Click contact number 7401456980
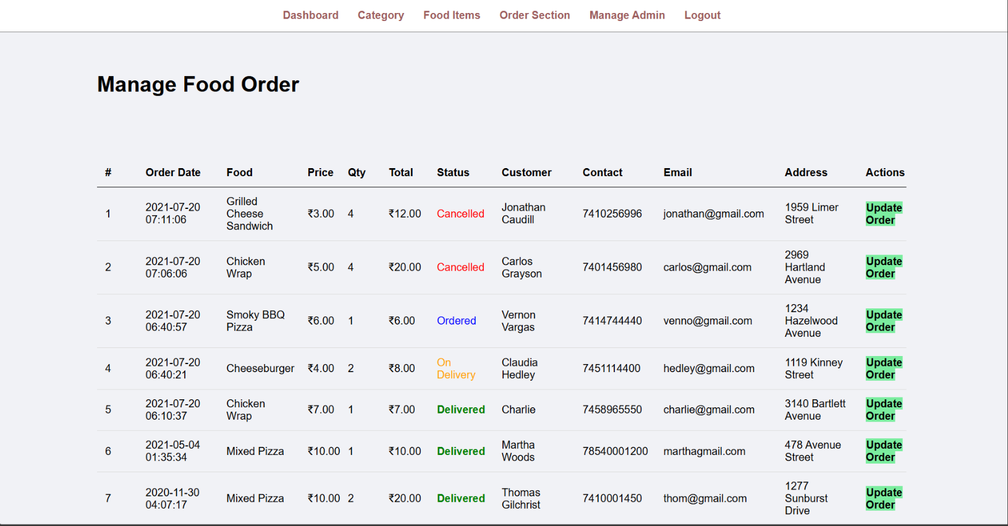This screenshot has height=526, width=1008. click(x=612, y=268)
